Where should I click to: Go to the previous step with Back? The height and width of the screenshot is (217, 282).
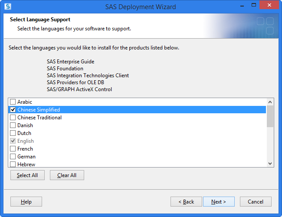[186, 202]
